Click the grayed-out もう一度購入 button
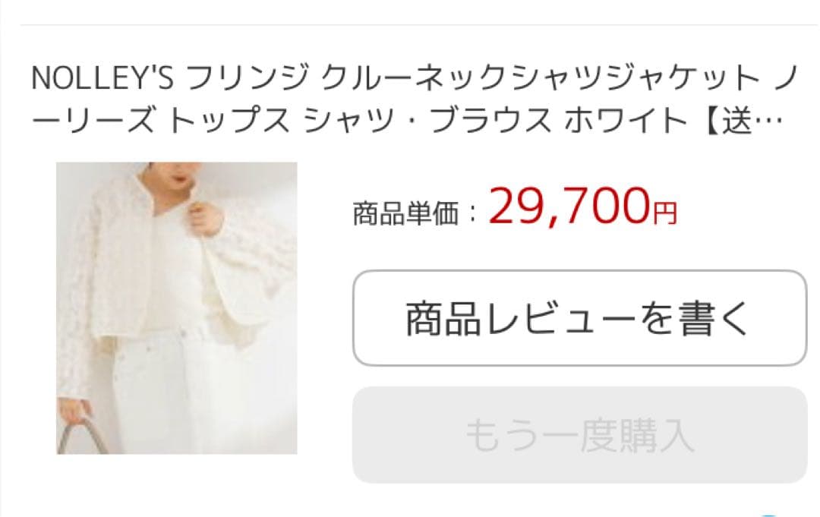The height and width of the screenshot is (517, 820). (x=580, y=435)
